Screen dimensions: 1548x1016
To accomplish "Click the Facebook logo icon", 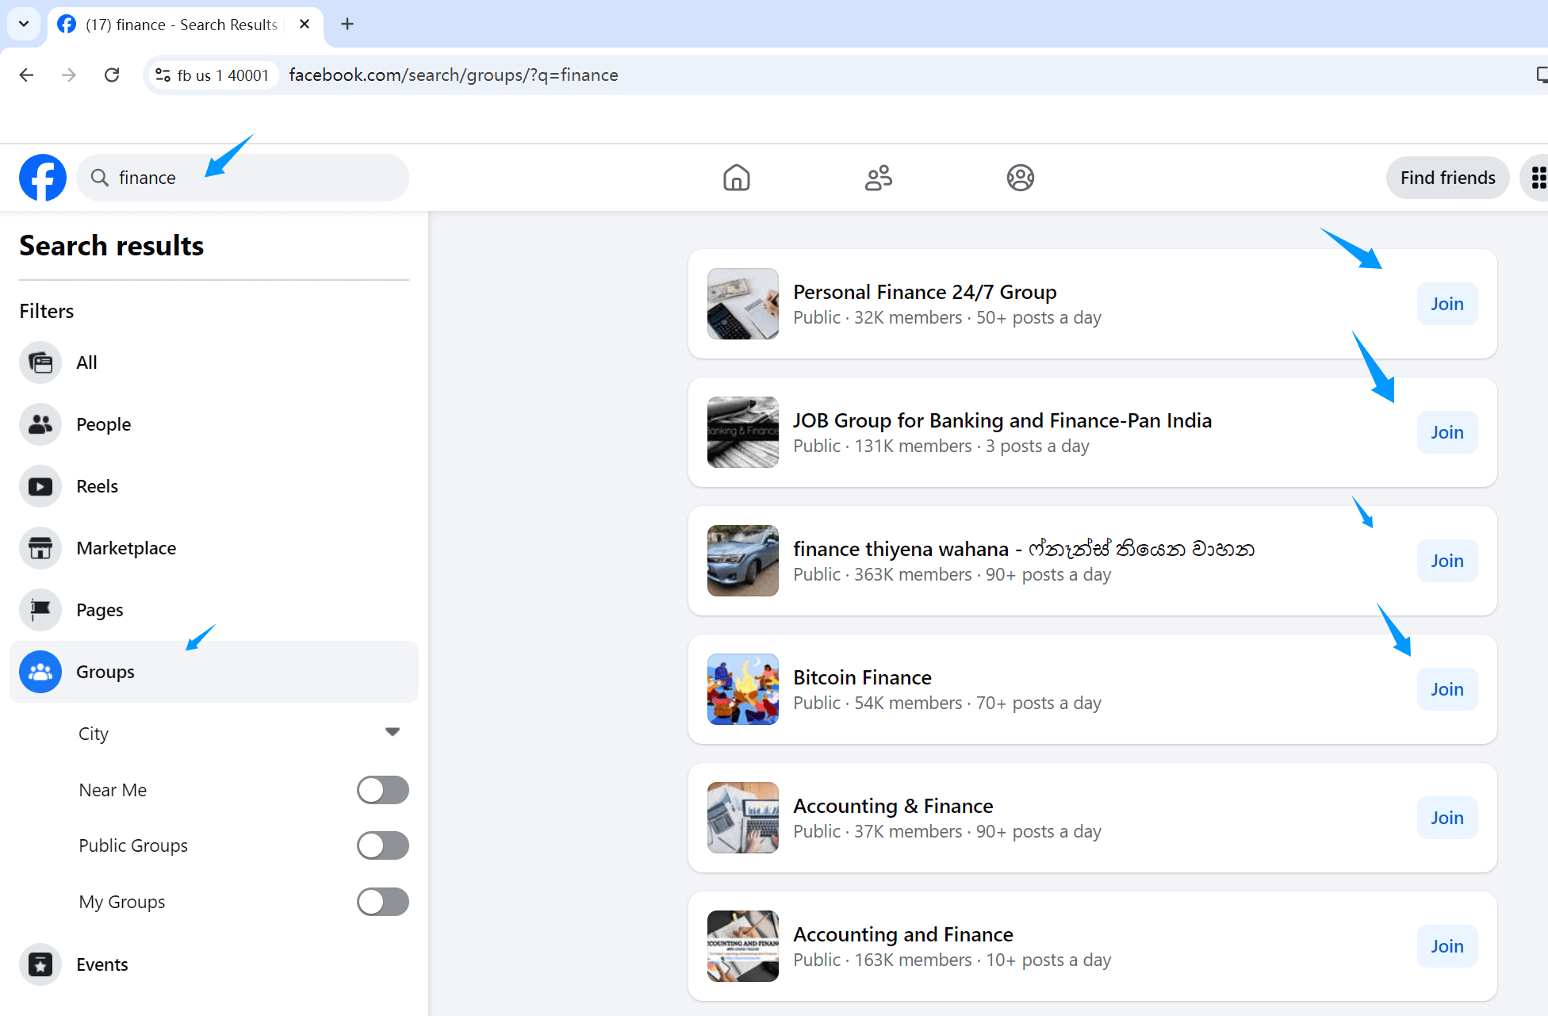I will tap(43, 178).
